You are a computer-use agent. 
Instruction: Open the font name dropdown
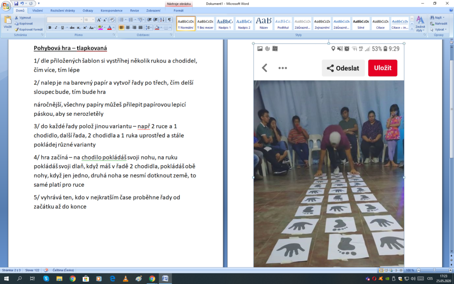point(82,20)
